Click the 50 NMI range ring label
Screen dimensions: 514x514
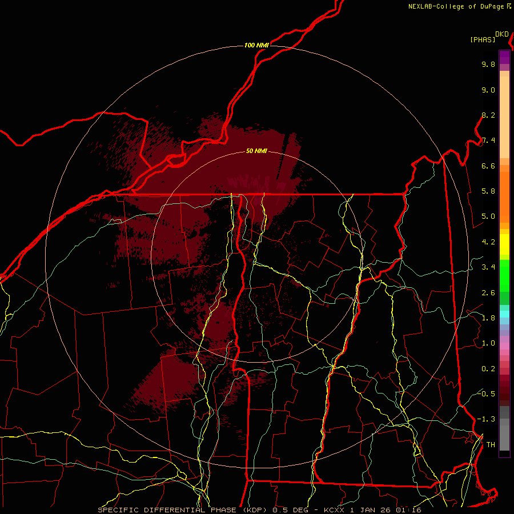click(256, 151)
